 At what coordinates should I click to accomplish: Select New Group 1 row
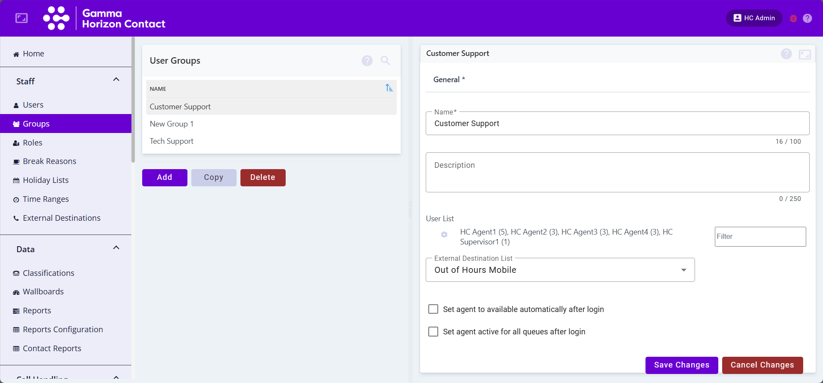pos(271,124)
